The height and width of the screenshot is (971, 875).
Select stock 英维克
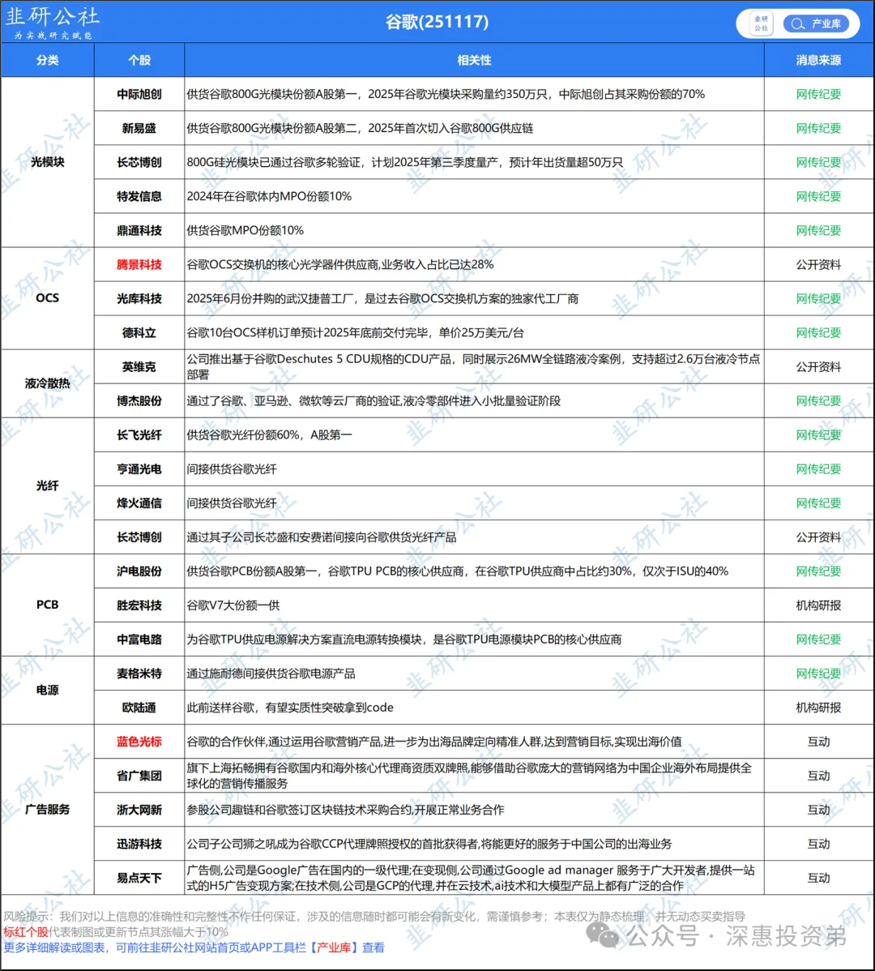[139, 366]
